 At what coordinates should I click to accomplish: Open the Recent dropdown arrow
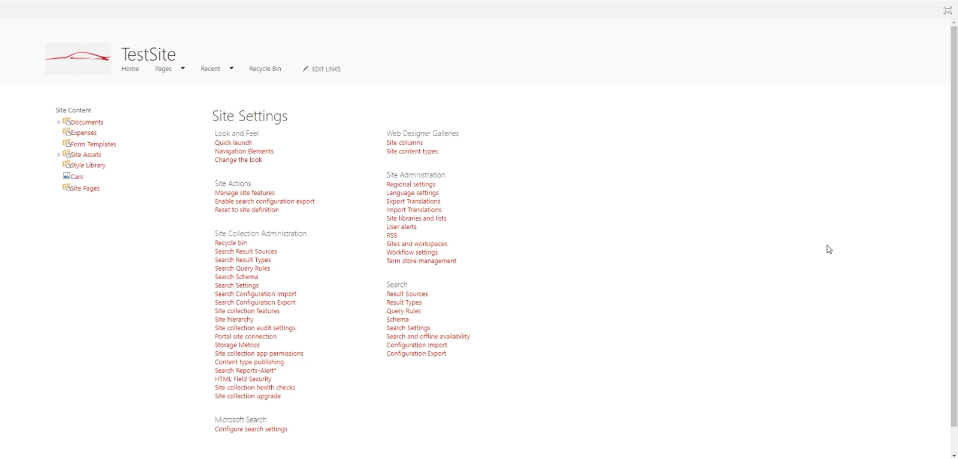point(231,68)
